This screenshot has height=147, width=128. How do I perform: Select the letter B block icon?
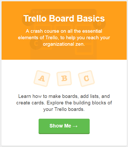click(64, 78)
